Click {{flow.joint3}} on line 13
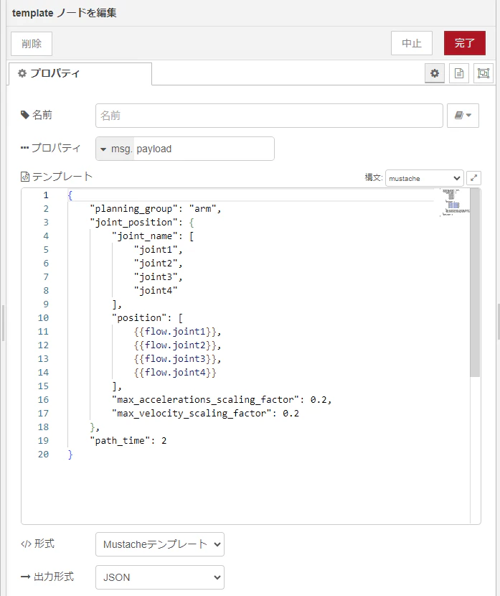Viewport: 500px width, 596px height. pyautogui.click(x=175, y=359)
